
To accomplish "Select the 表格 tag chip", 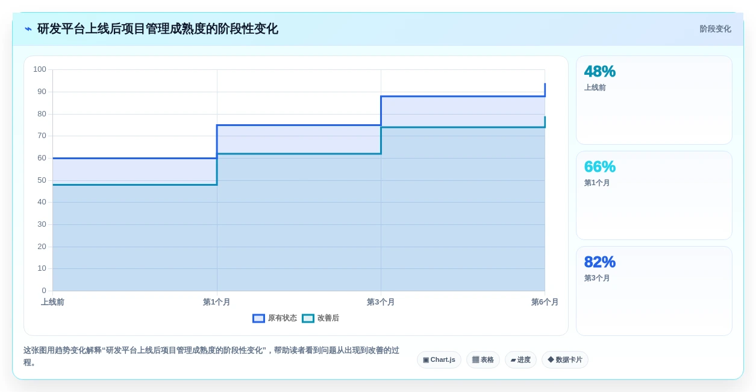I will (x=483, y=360).
